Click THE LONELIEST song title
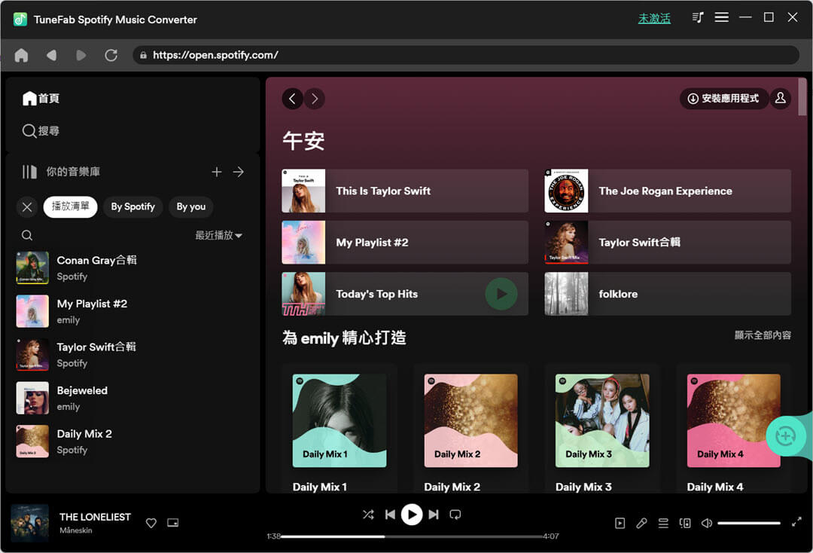The height and width of the screenshot is (553, 813). pyautogui.click(x=95, y=517)
